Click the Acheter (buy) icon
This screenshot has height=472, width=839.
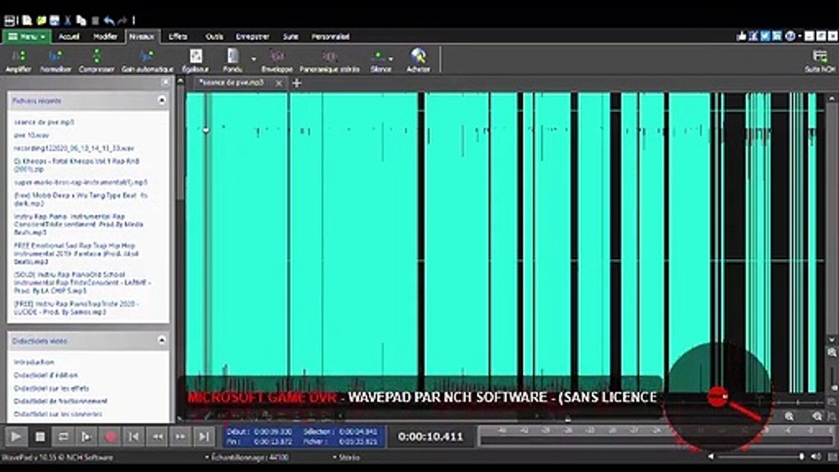pyautogui.click(x=418, y=56)
